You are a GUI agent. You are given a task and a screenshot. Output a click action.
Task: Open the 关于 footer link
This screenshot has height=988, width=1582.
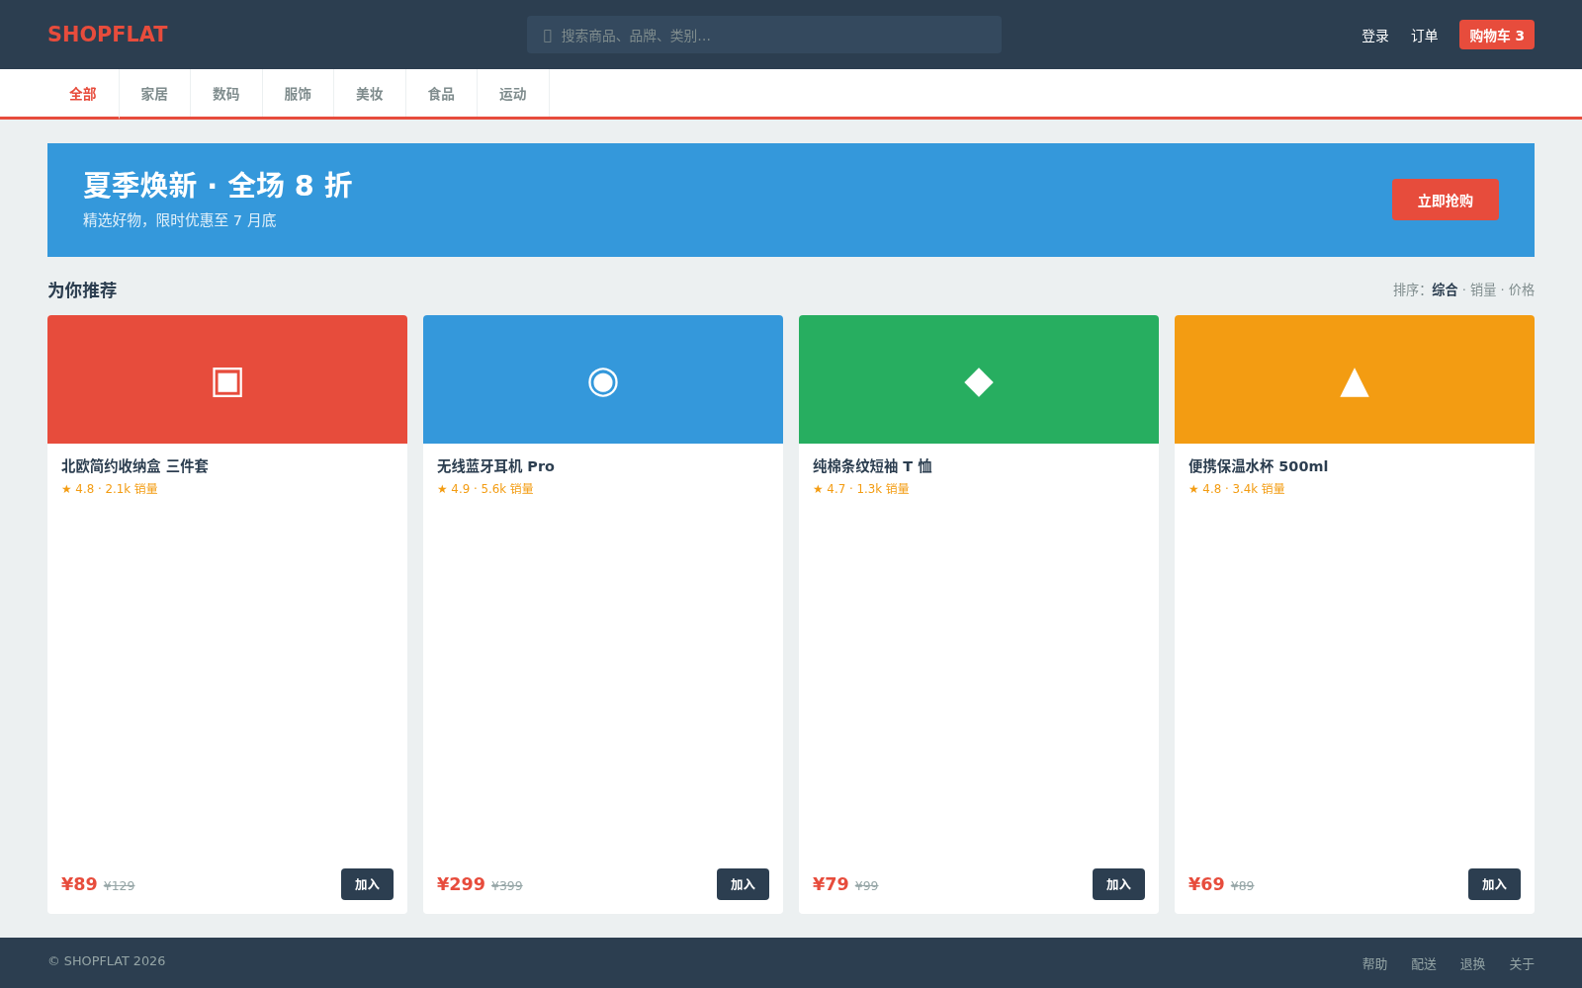point(1522,964)
